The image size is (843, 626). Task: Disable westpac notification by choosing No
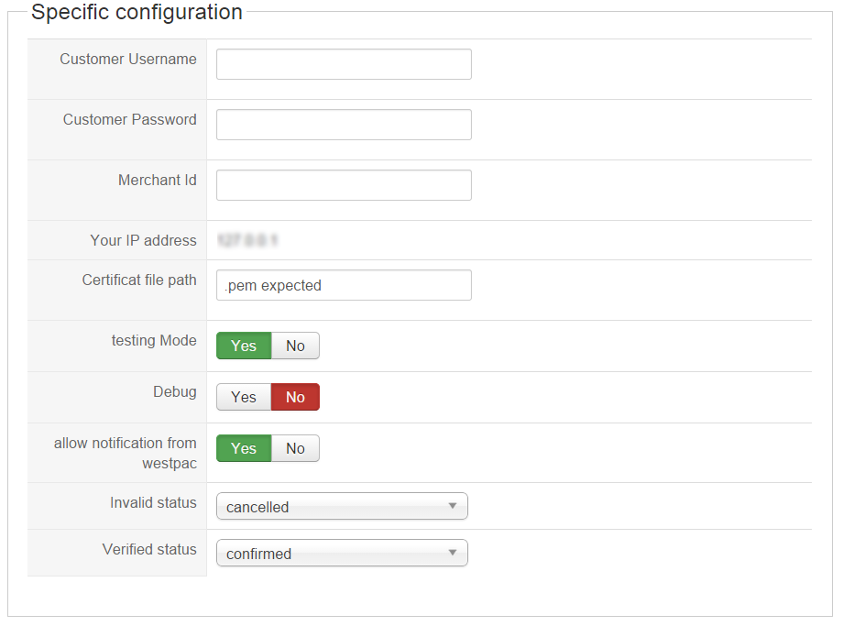tap(295, 448)
